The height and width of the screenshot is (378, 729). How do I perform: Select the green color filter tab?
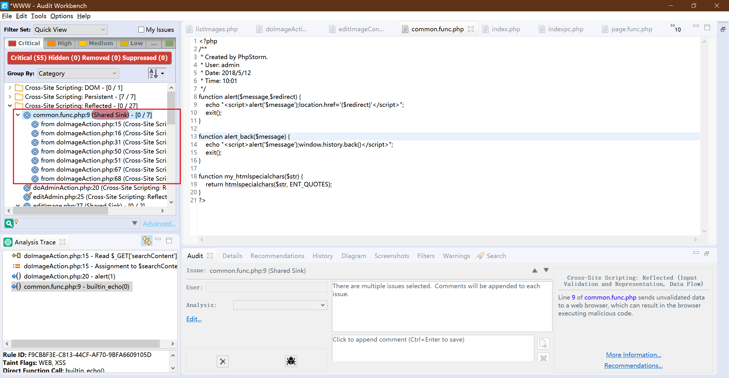pyautogui.click(x=169, y=43)
